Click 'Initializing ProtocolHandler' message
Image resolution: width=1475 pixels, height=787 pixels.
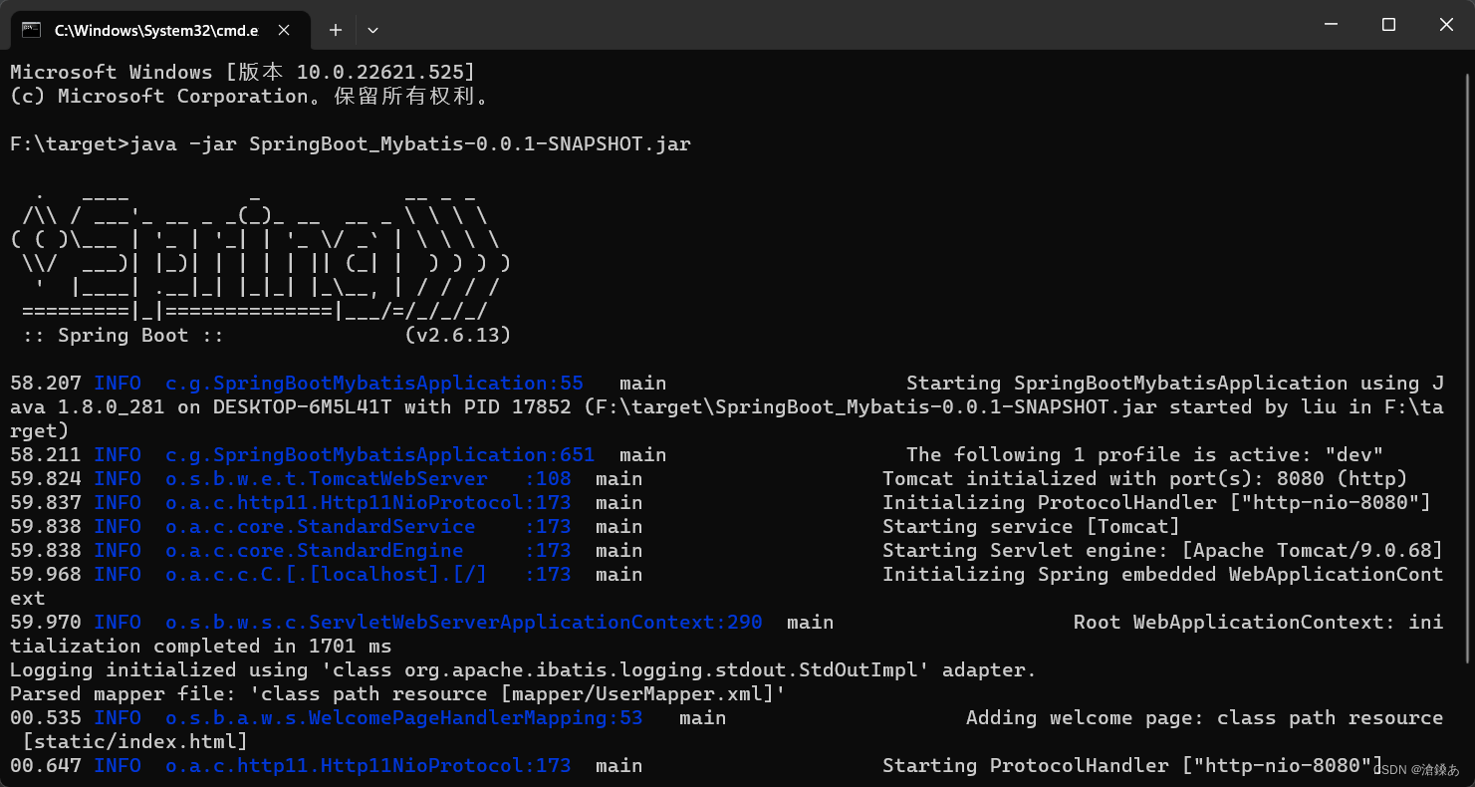[x=1157, y=503]
